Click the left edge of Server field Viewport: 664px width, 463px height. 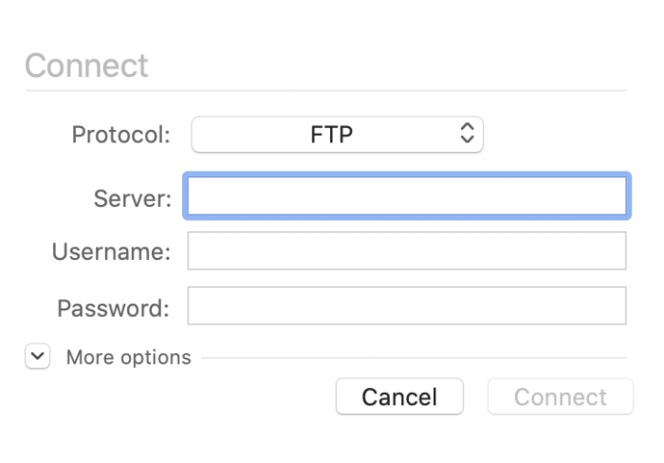coord(195,197)
